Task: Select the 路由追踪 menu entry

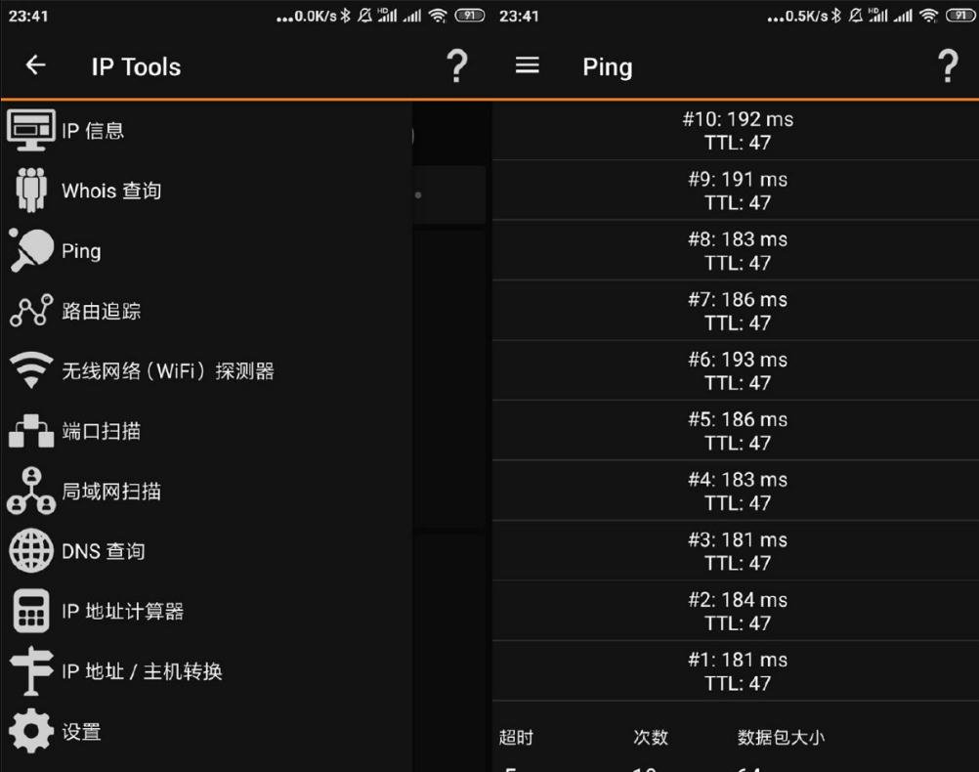Action: tap(206, 311)
